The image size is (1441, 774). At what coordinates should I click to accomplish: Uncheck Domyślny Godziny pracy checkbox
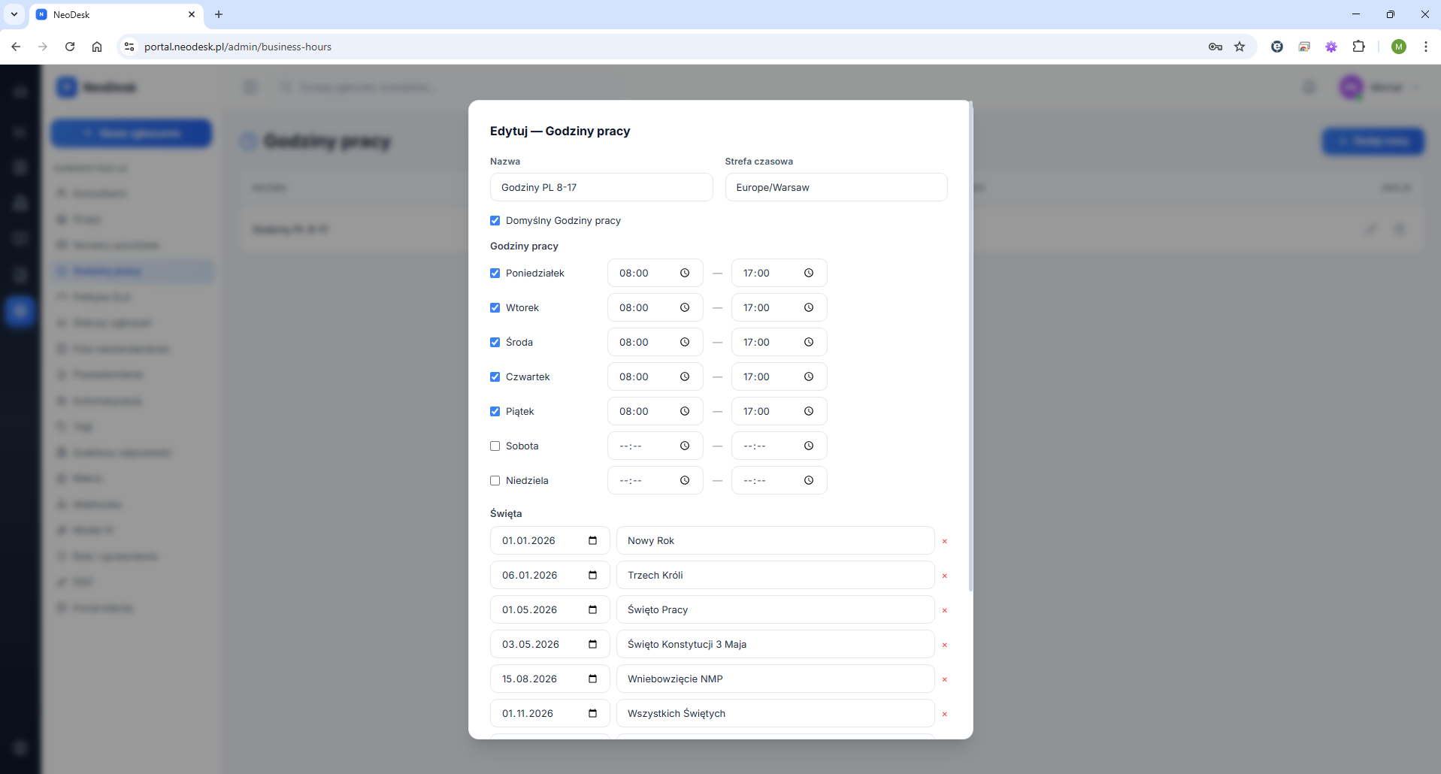(x=495, y=220)
